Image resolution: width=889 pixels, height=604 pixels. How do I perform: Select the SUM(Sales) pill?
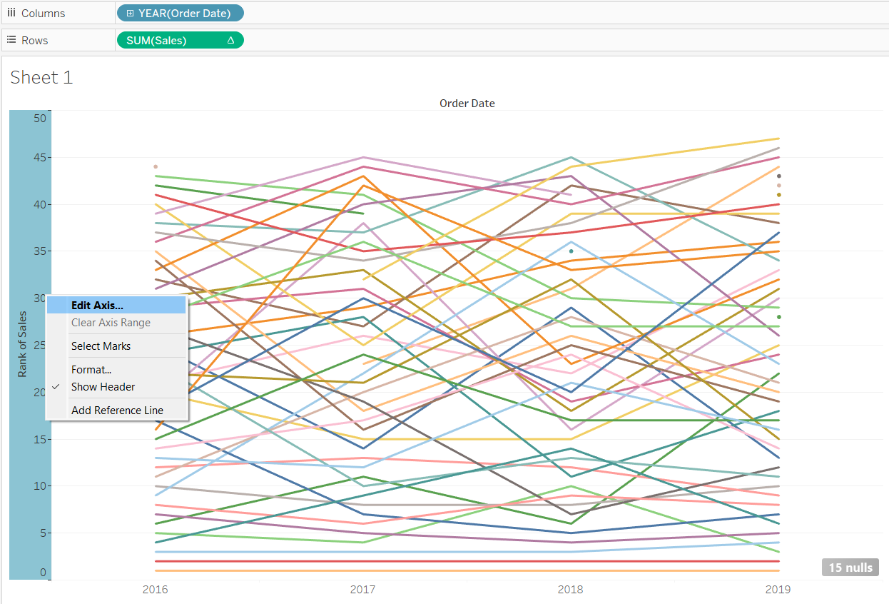pos(180,40)
